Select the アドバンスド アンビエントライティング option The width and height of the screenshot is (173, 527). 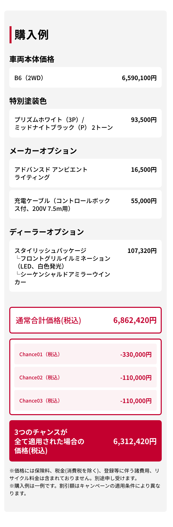51,173
